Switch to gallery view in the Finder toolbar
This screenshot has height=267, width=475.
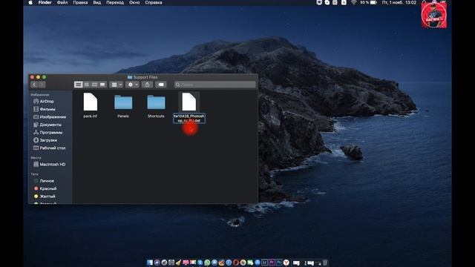[102, 85]
